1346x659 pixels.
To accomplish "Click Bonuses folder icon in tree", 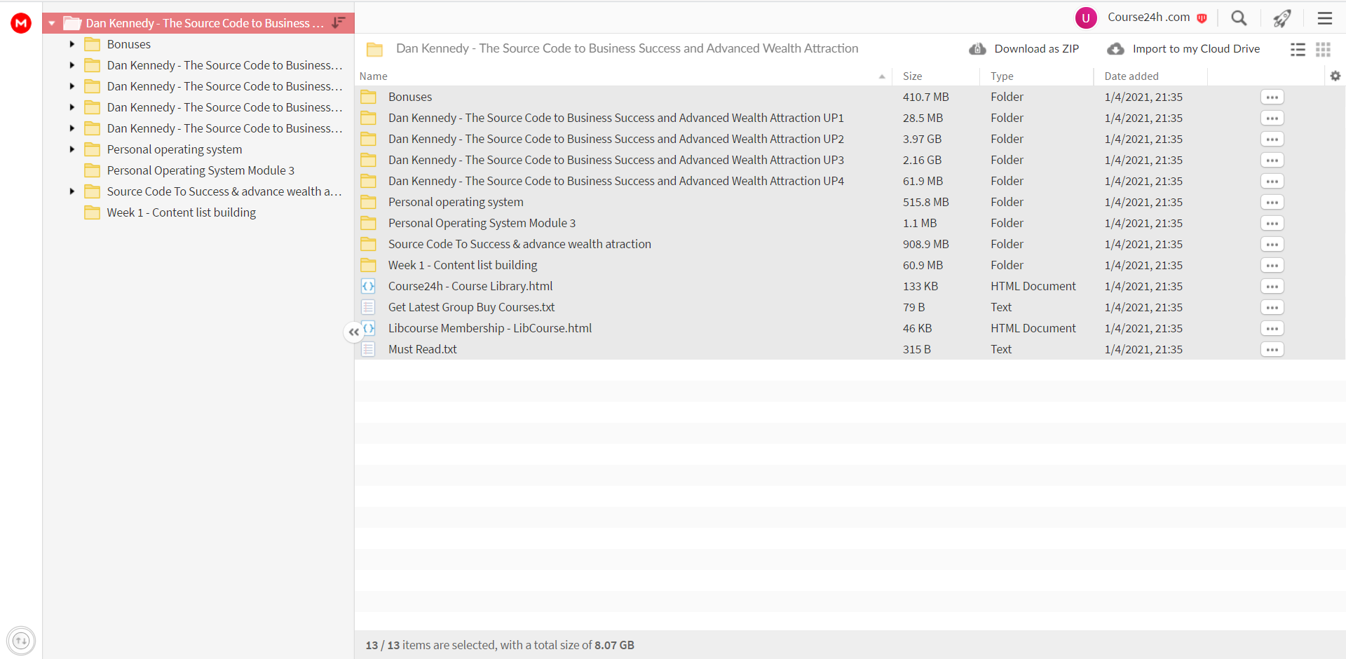I will (92, 44).
